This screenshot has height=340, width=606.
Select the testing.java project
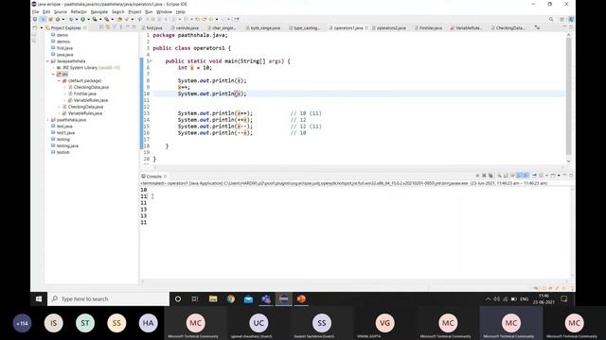click(67, 145)
